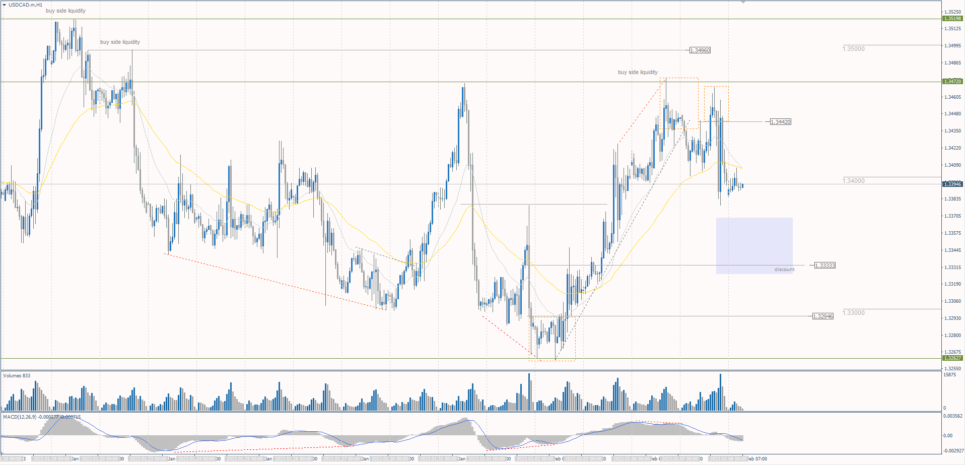This screenshot has width=965, height=465.
Task: Click the 1.33333 price label
Action: pos(825,265)
